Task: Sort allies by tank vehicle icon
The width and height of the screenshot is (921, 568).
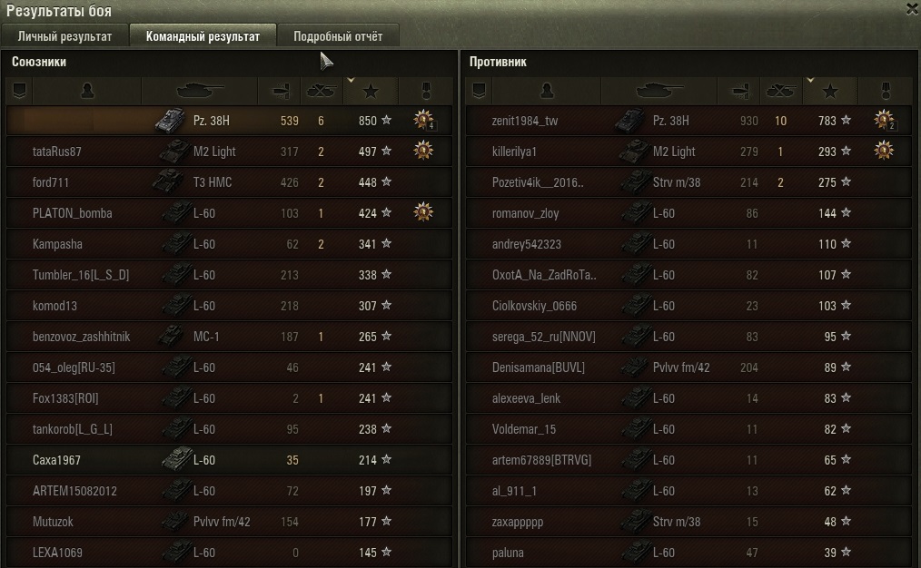Action: tap(200, 91)
